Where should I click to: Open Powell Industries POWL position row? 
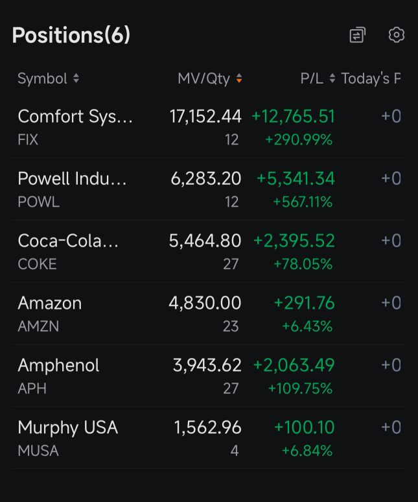(x=209, y=189)
